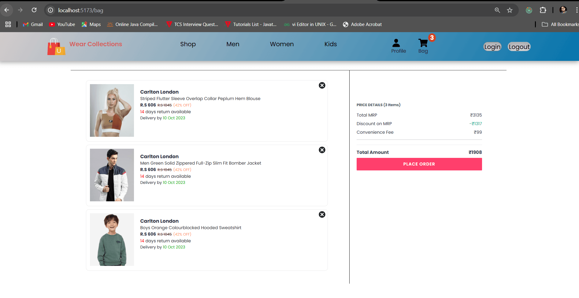Open the Tutorials List - Javat... bookmark
Image resolution: width=579 pixels, height=298 pixels.
pos(251,24)
